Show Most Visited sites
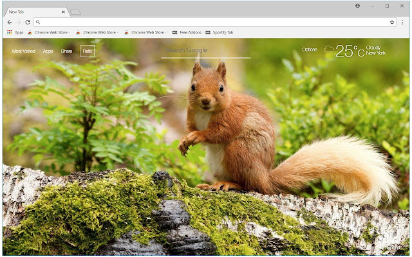This screenshot has width=412, height=257. point(24,51)
